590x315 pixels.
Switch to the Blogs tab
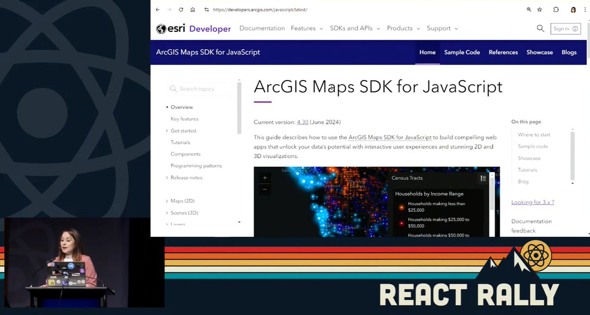(x=569, y=52)
